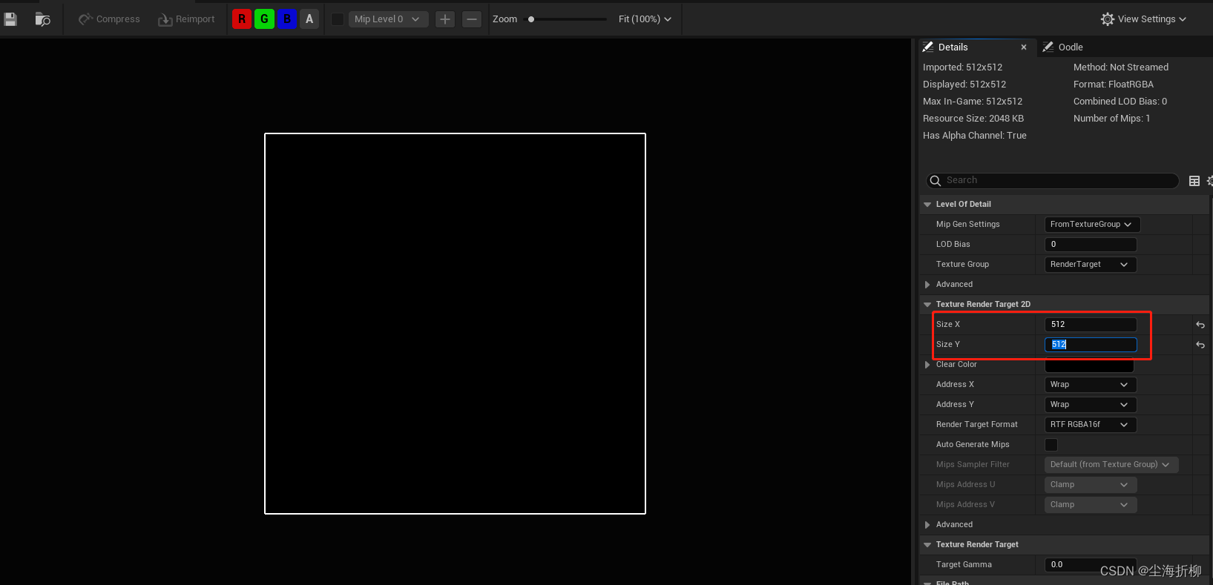The image size is (1213, 585).
Task: Enable Auto Generate Mips checkbox
Action: tap(1051, 445)
